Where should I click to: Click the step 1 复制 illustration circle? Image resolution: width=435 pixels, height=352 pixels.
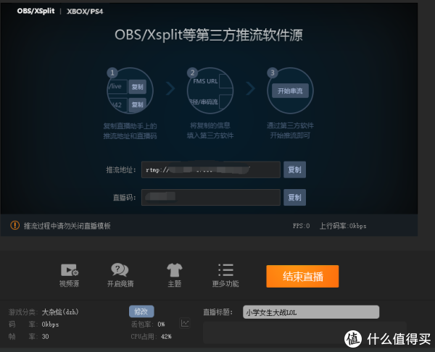130,91
